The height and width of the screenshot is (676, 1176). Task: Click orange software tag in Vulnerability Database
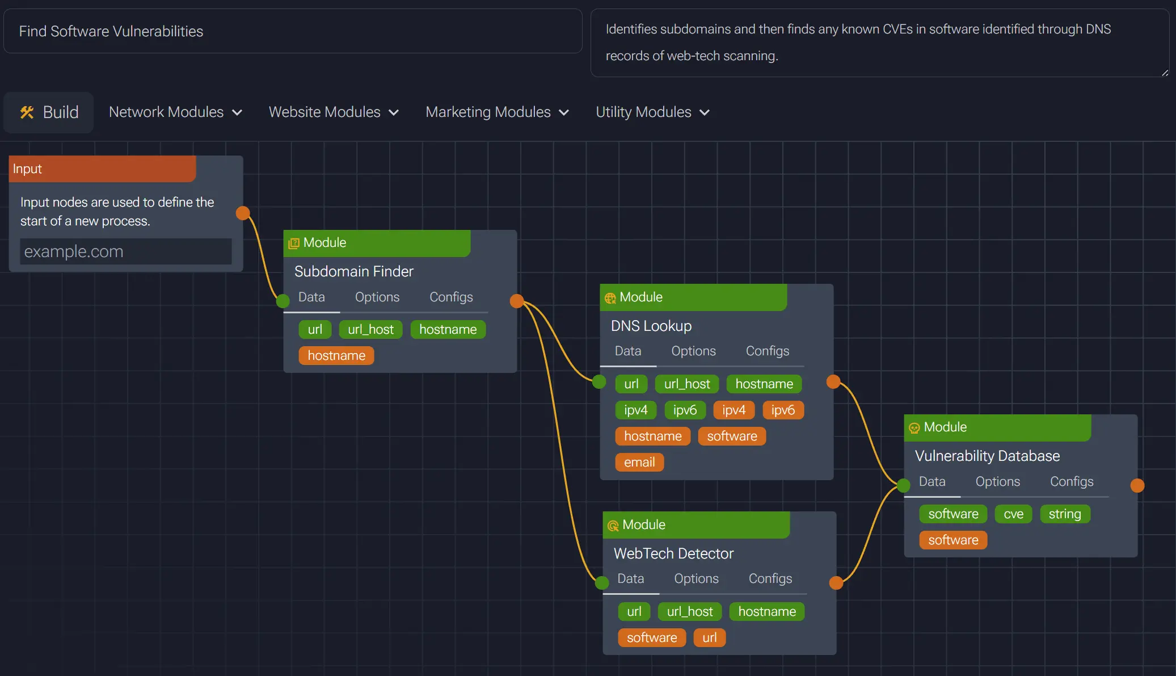point(953,540)
